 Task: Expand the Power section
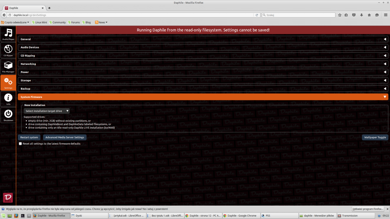[203, 72]
